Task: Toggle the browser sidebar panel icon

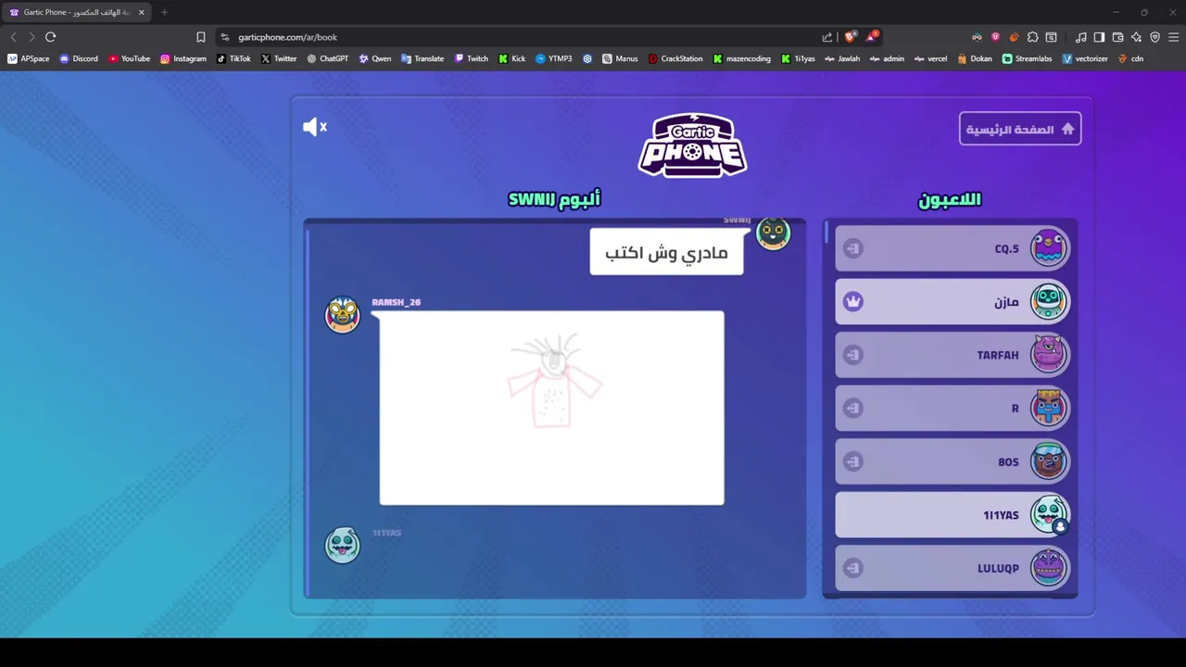Action: (1099, 37)
